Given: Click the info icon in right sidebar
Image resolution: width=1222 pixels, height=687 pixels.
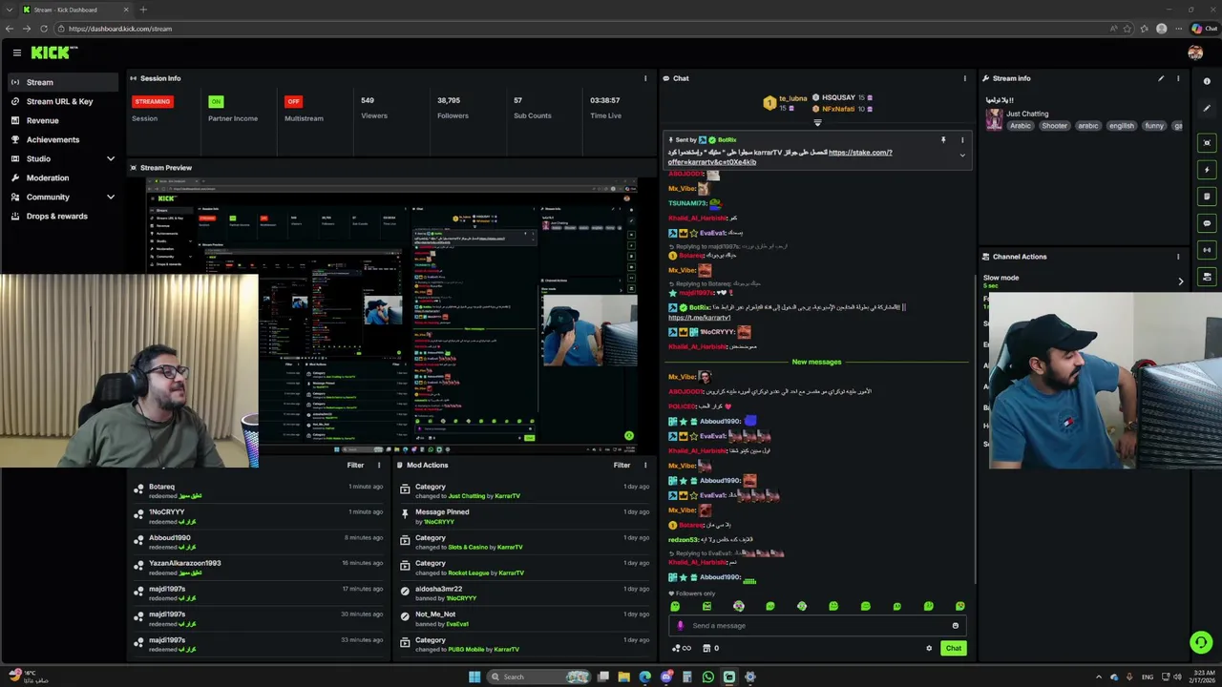Looking at the screenshot, I should point(1207,81).
